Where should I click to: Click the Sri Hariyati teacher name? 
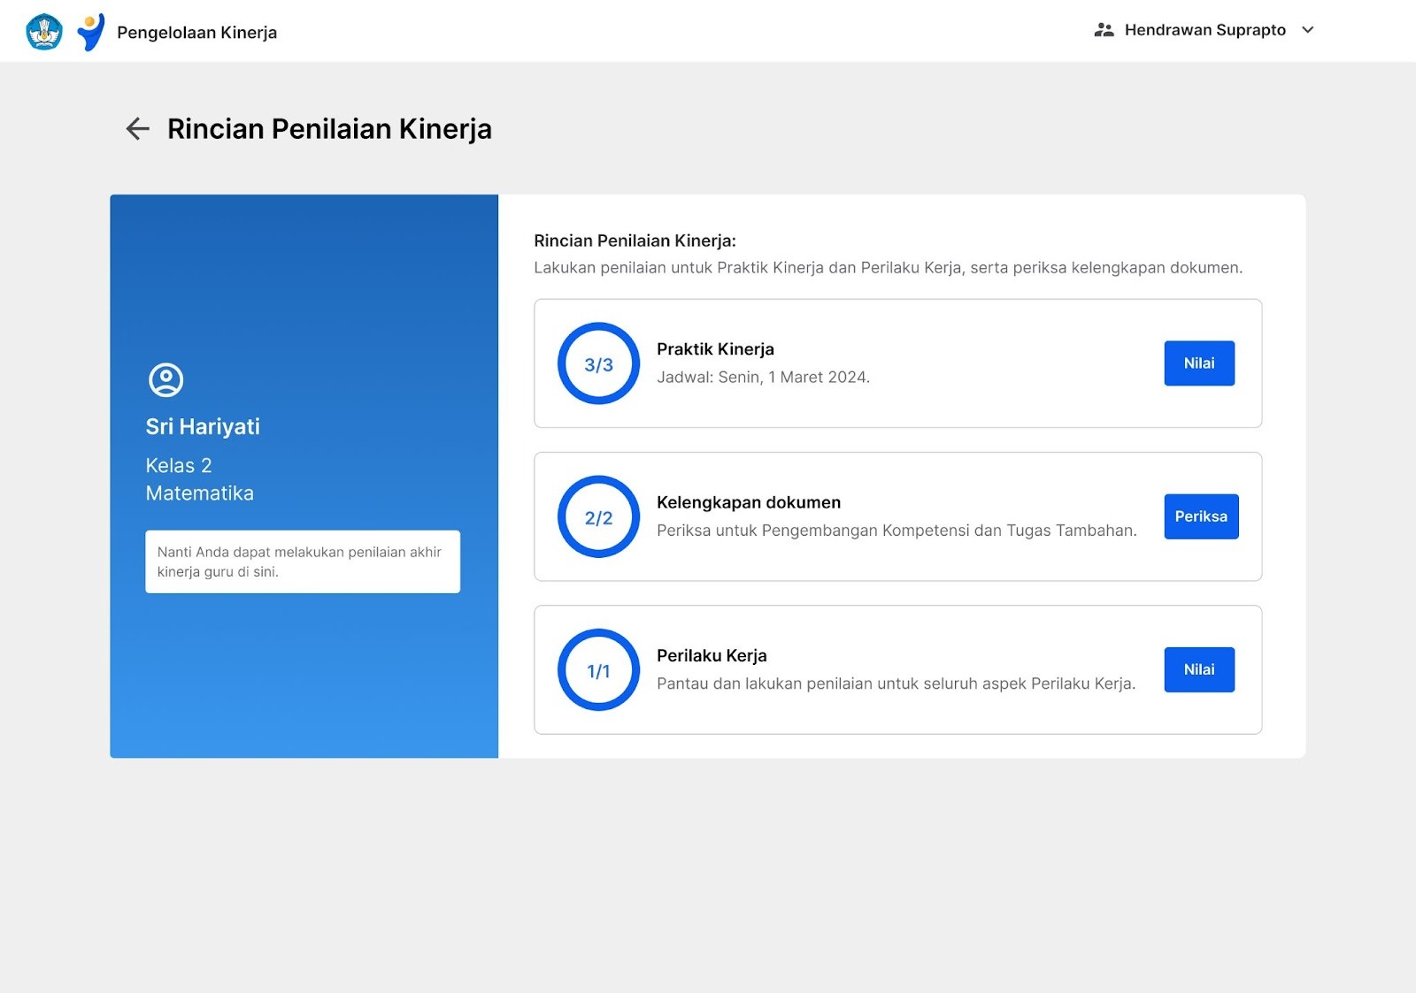coord(203,426)
